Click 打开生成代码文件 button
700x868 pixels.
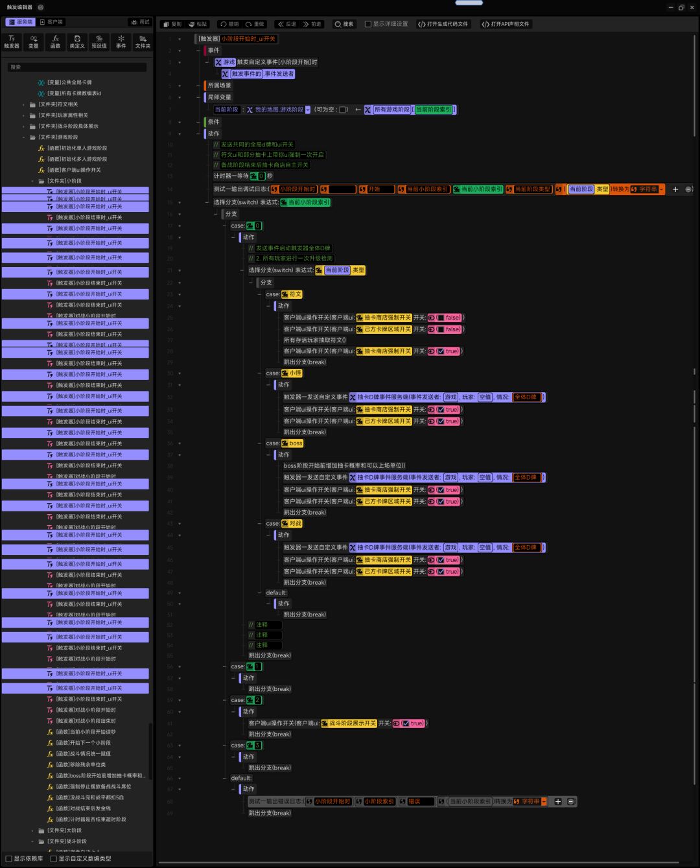point(443,24)
